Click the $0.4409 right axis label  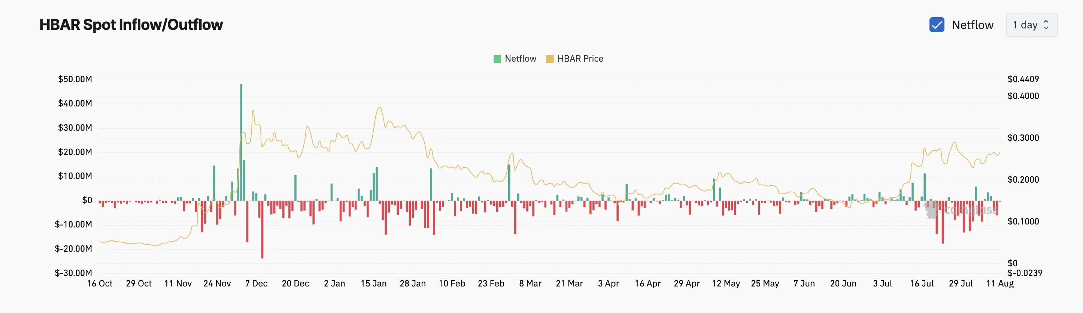pyautogui.click(x=1023, y=79)
